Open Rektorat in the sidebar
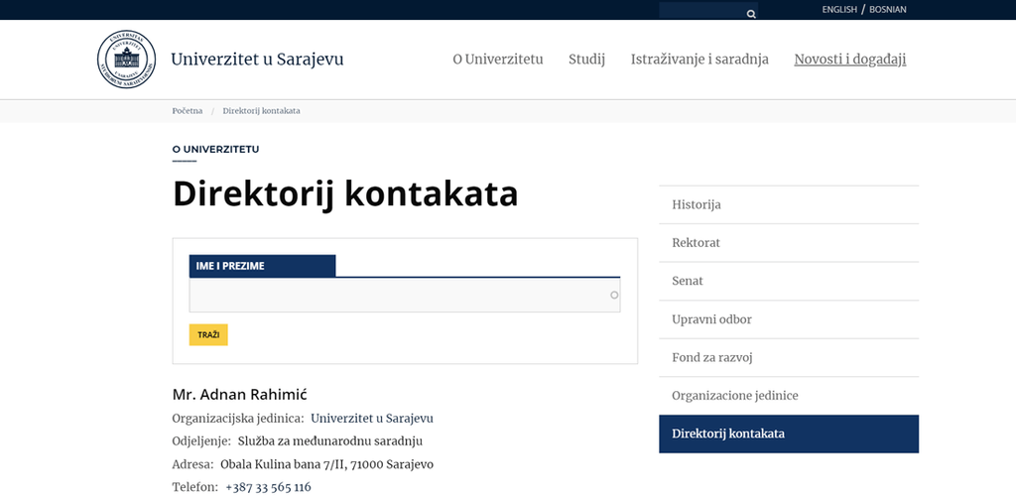The image size is (1016, 499). pyautogui.click(x=789, y=243)
